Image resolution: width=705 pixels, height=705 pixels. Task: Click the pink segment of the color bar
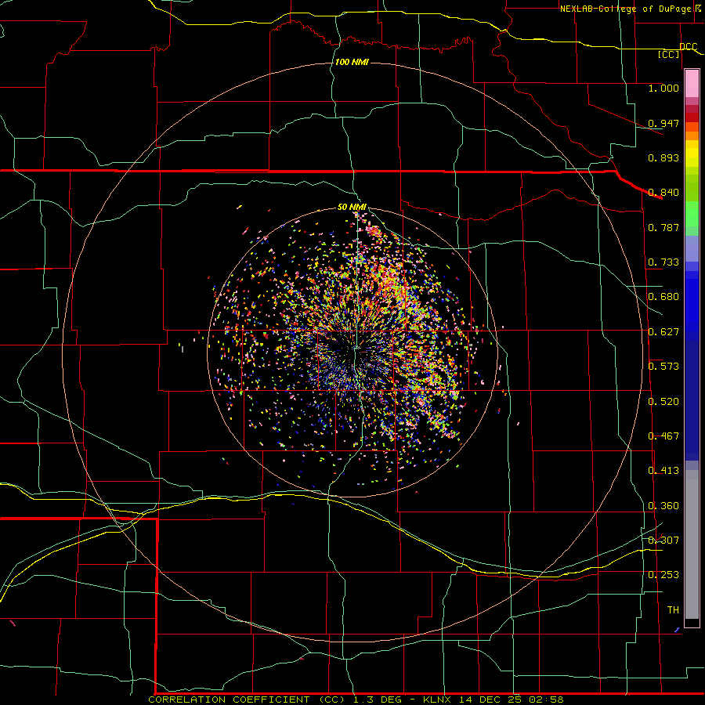pos(692,84)
